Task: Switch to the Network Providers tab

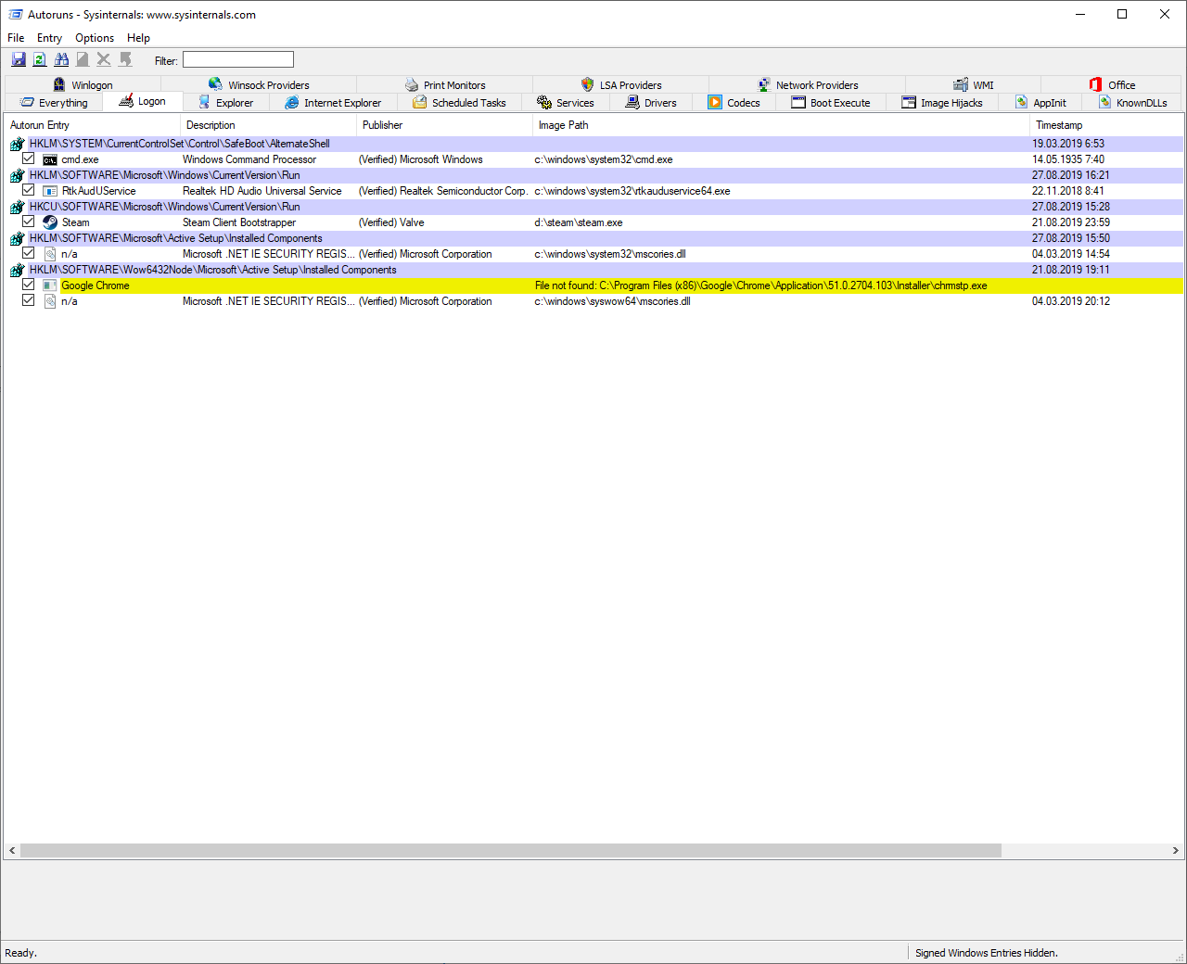Action: (x=808, y=85)
